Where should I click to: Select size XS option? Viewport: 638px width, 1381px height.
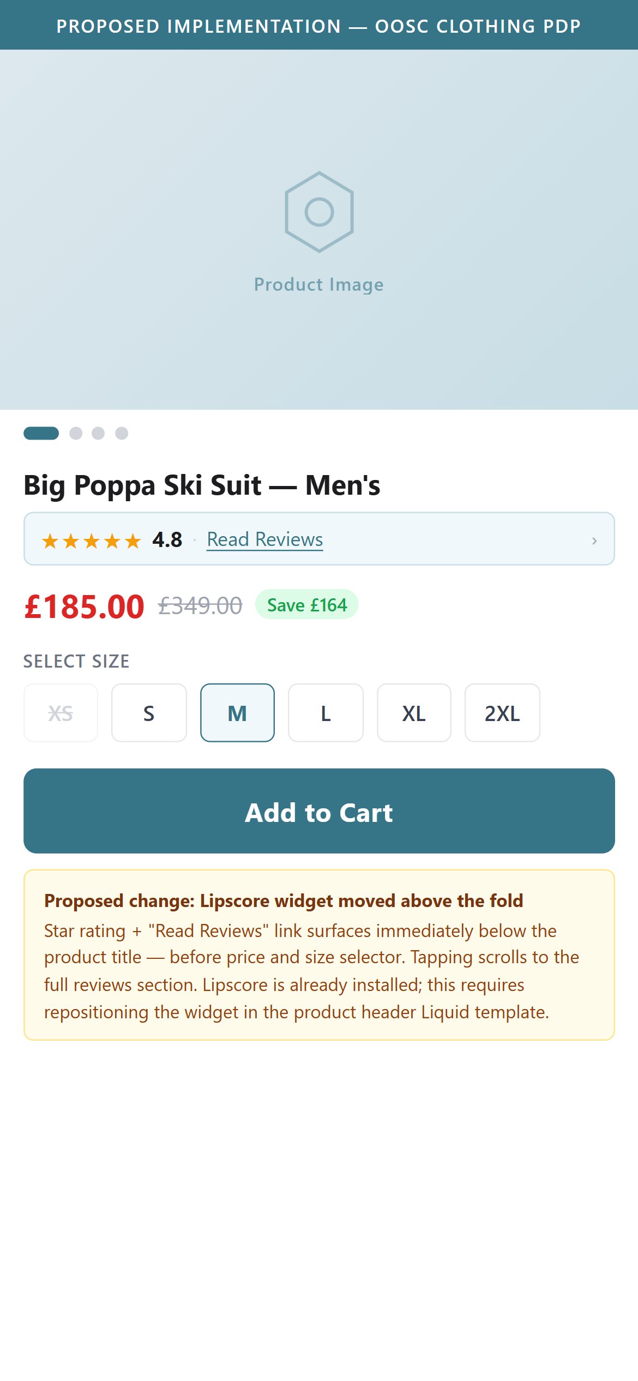click(61, 713)
